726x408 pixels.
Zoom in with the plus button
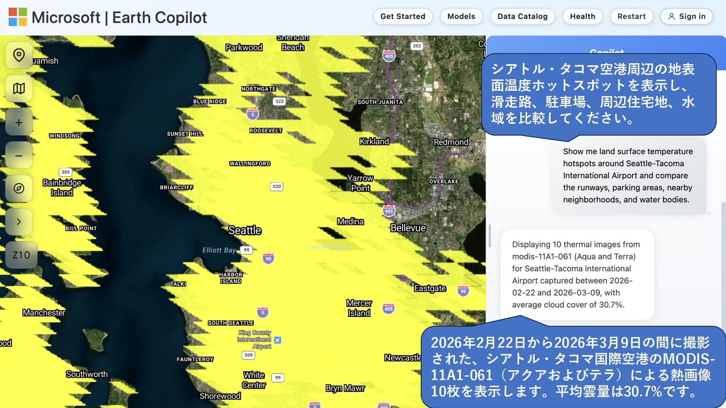point(19,122)
